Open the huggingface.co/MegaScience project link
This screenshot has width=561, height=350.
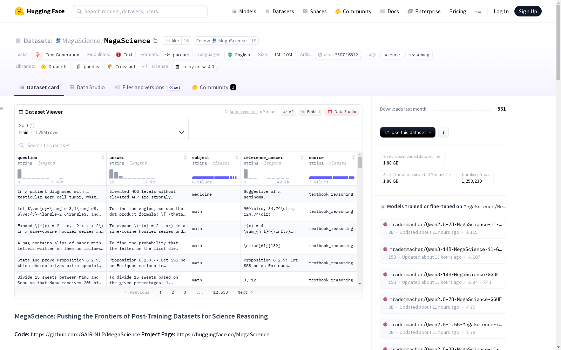click(223, 334)
